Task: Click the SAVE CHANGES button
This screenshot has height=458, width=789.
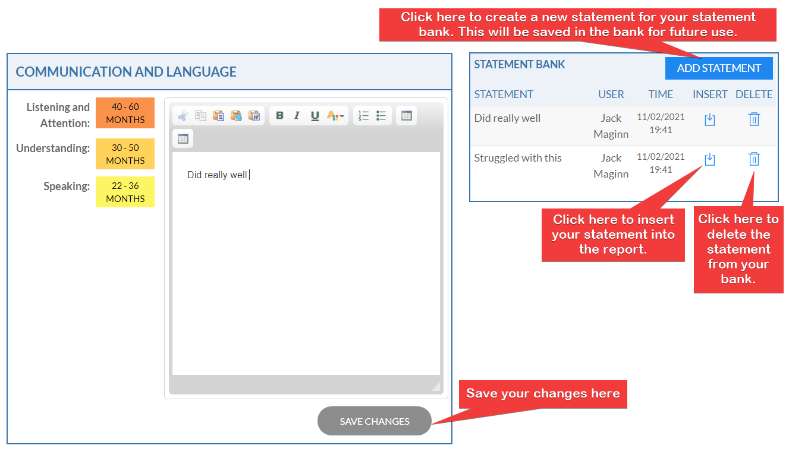Action: (375, 421)
